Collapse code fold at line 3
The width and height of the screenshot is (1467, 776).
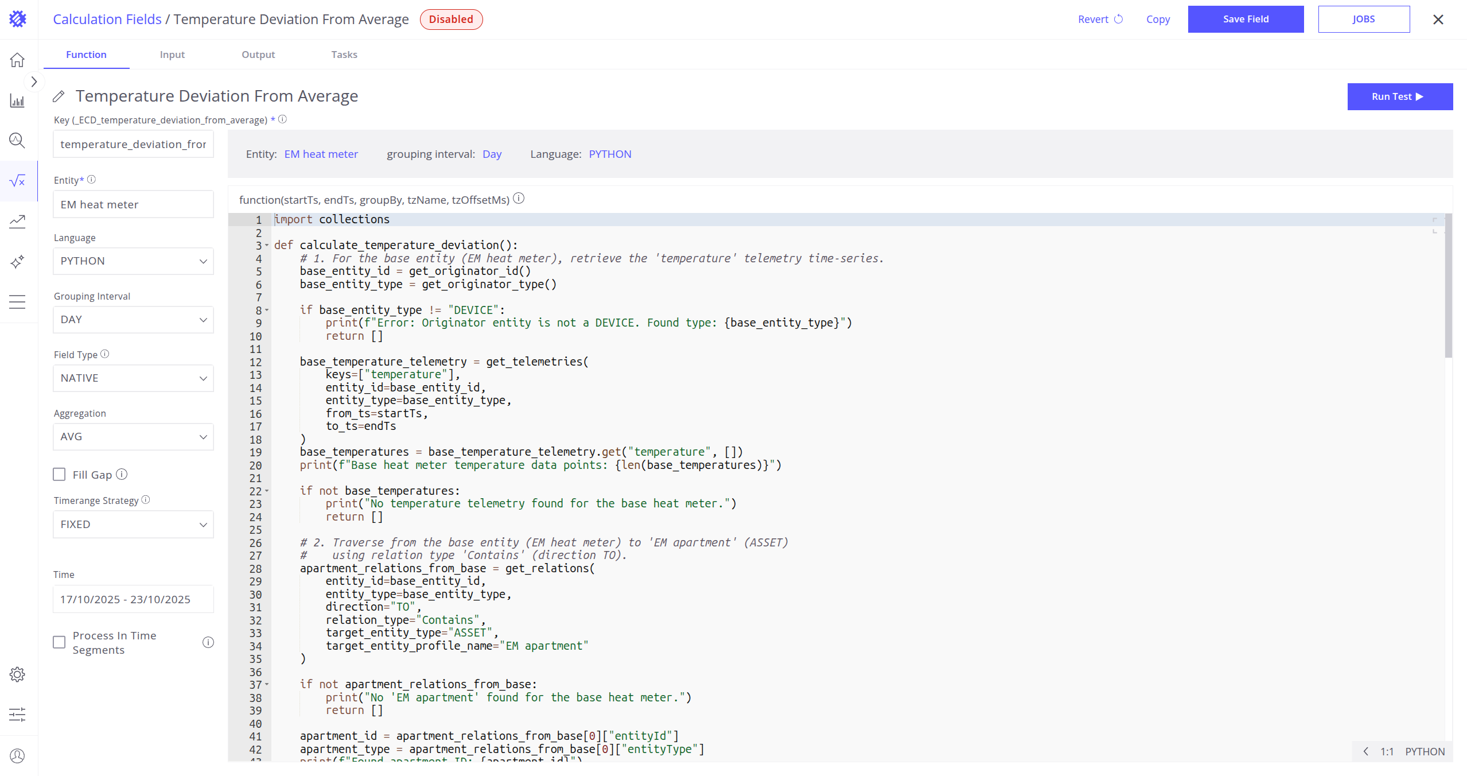click(267, 246)
